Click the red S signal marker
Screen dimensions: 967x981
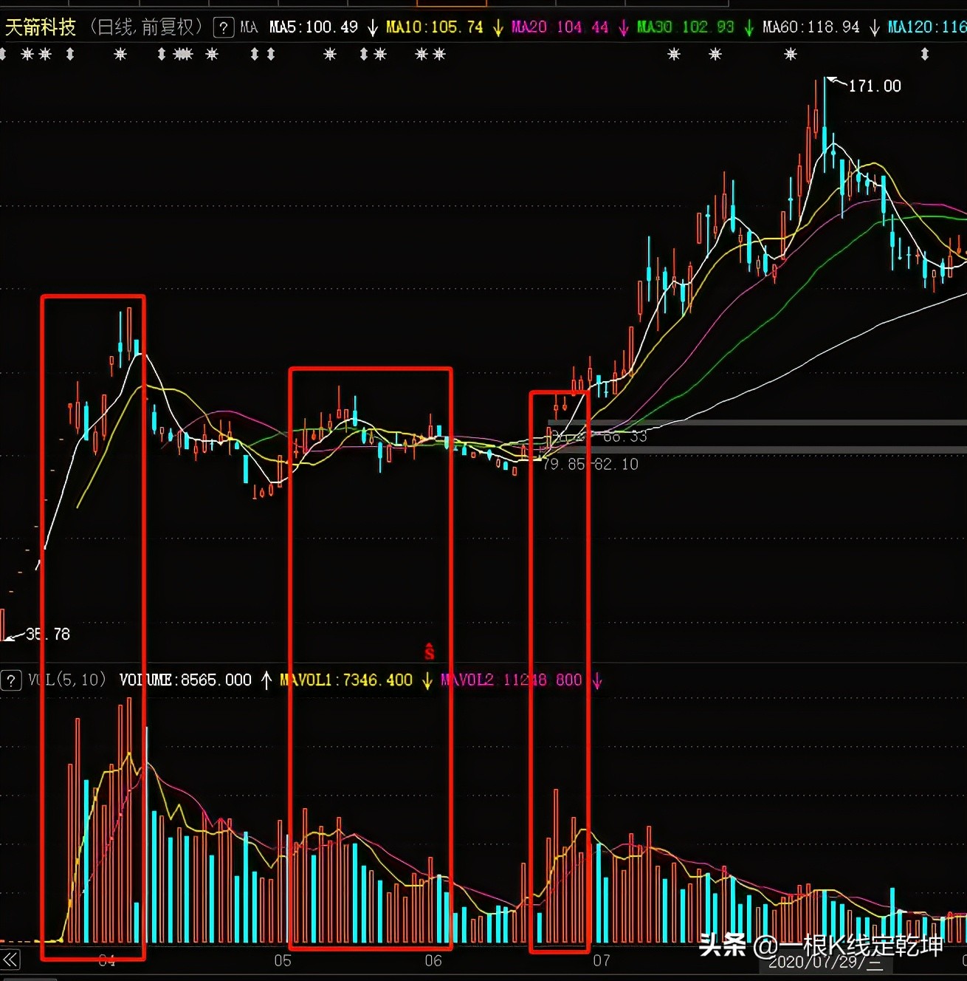pyautogui.click(x=430, y=651)
